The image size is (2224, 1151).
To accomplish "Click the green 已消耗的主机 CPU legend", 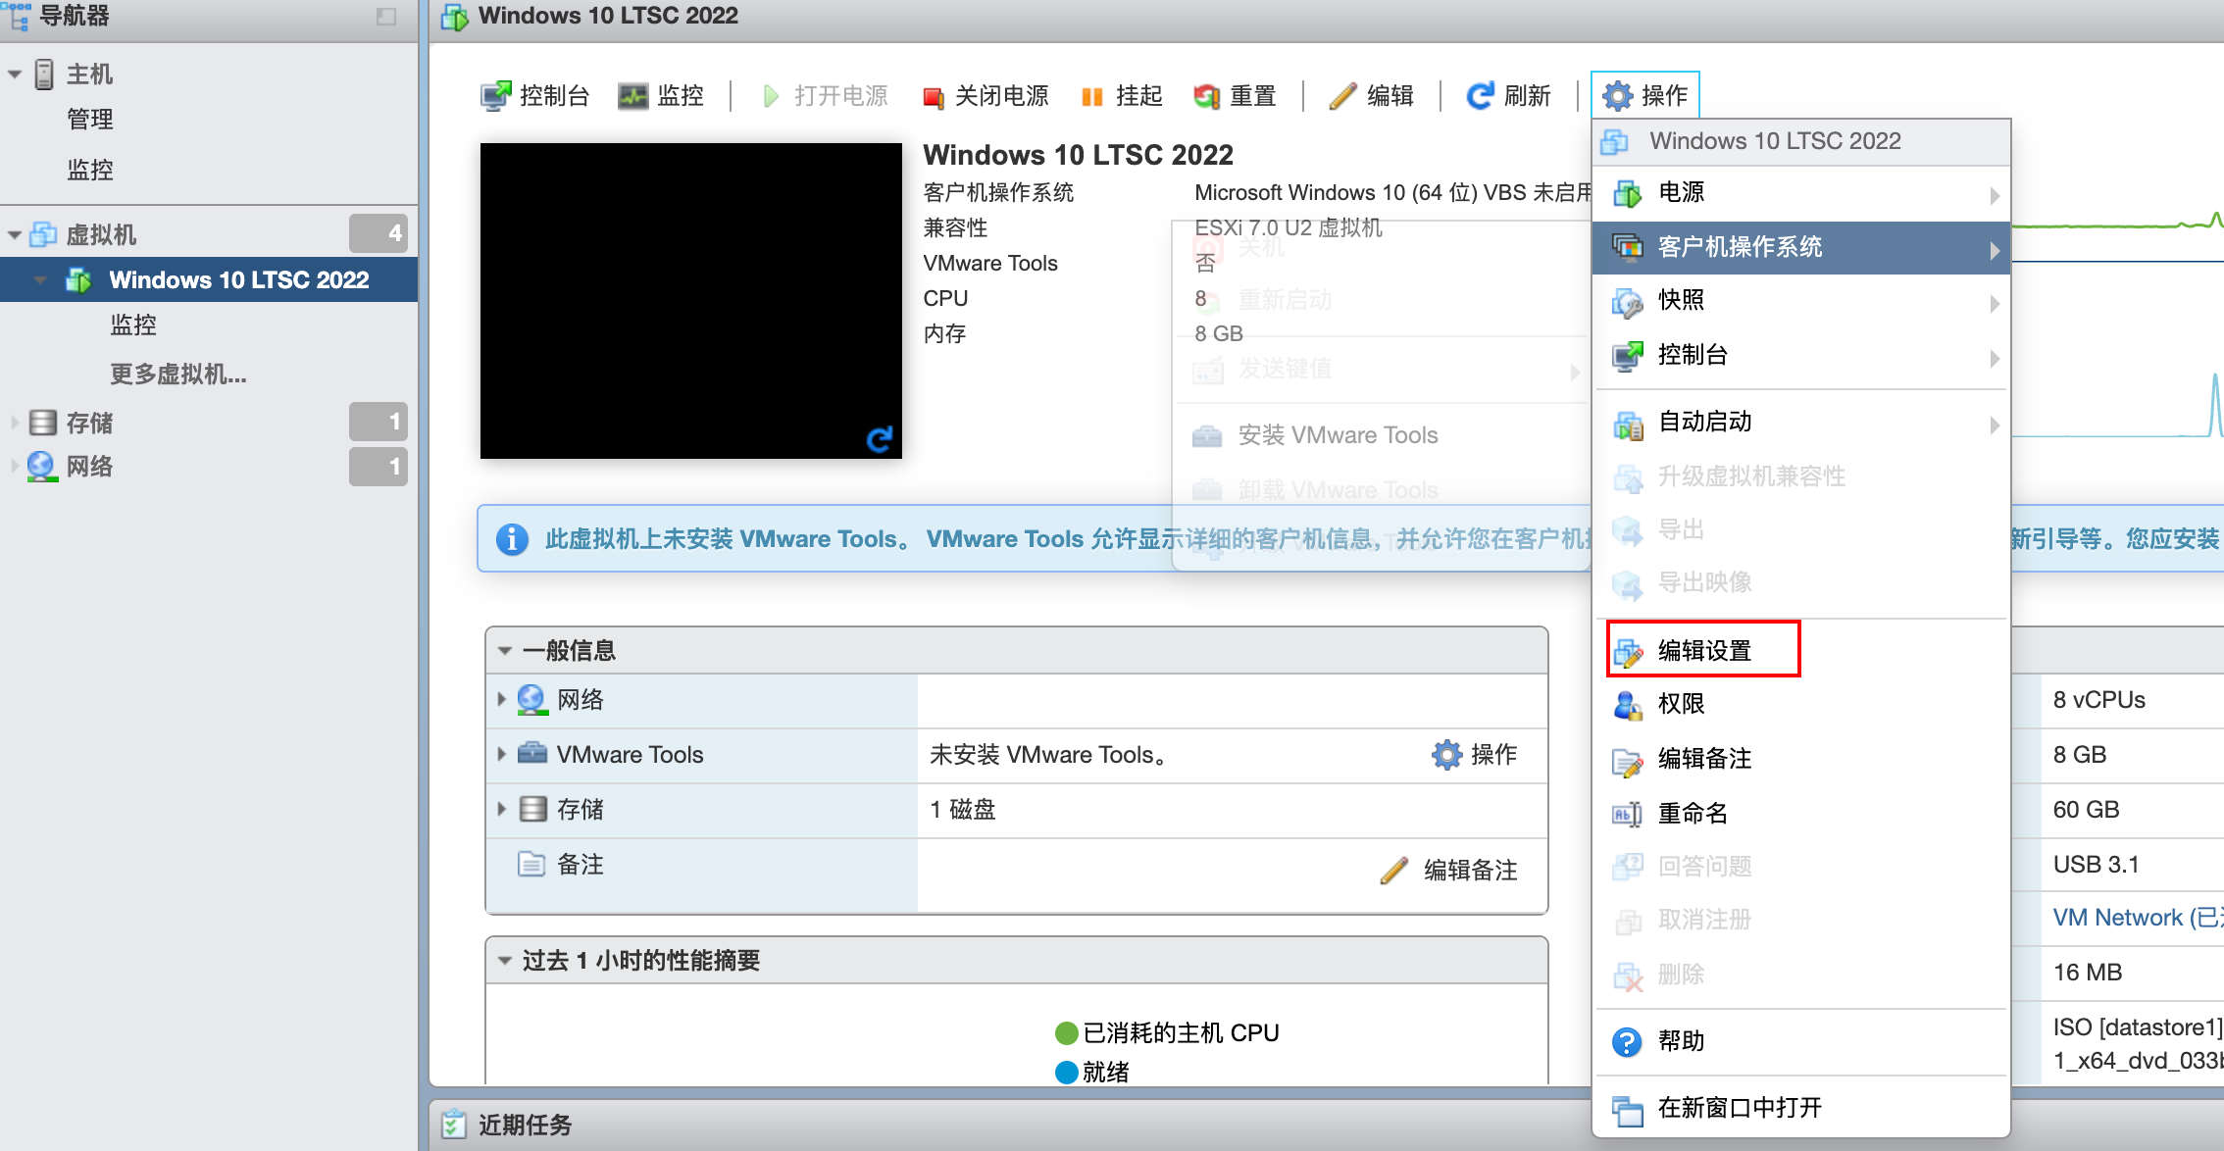I will 1167,1033.
